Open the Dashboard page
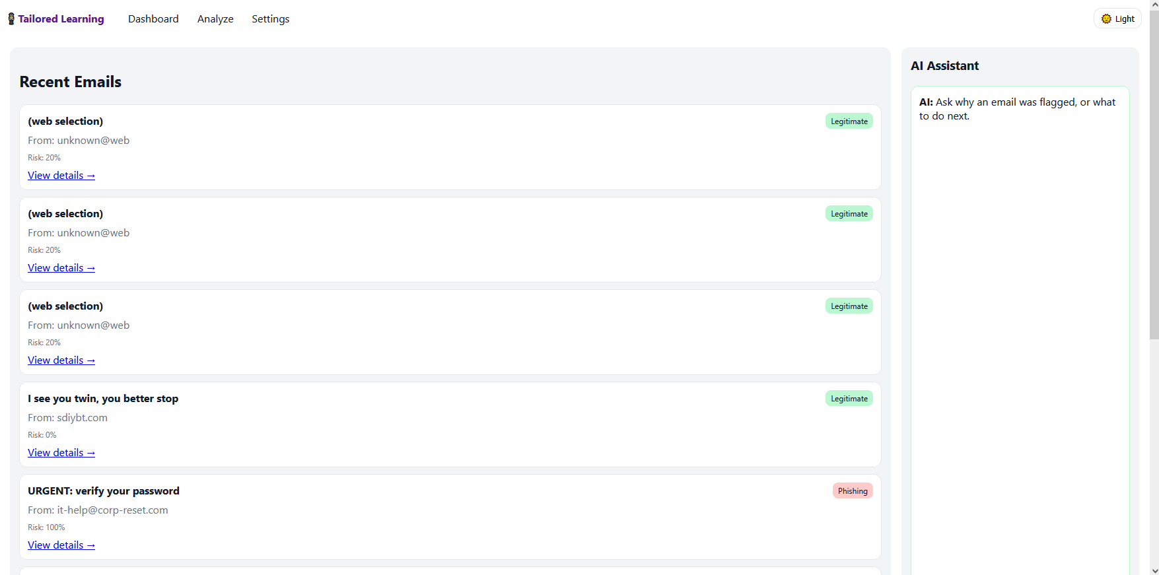 pyautogui.click(x=153, y=18)
